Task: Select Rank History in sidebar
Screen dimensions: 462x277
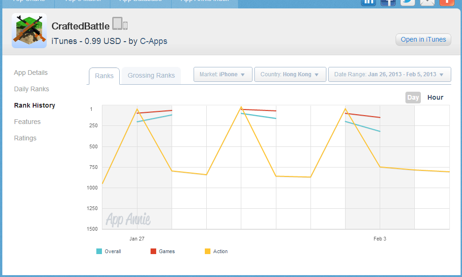Action: 35,105
